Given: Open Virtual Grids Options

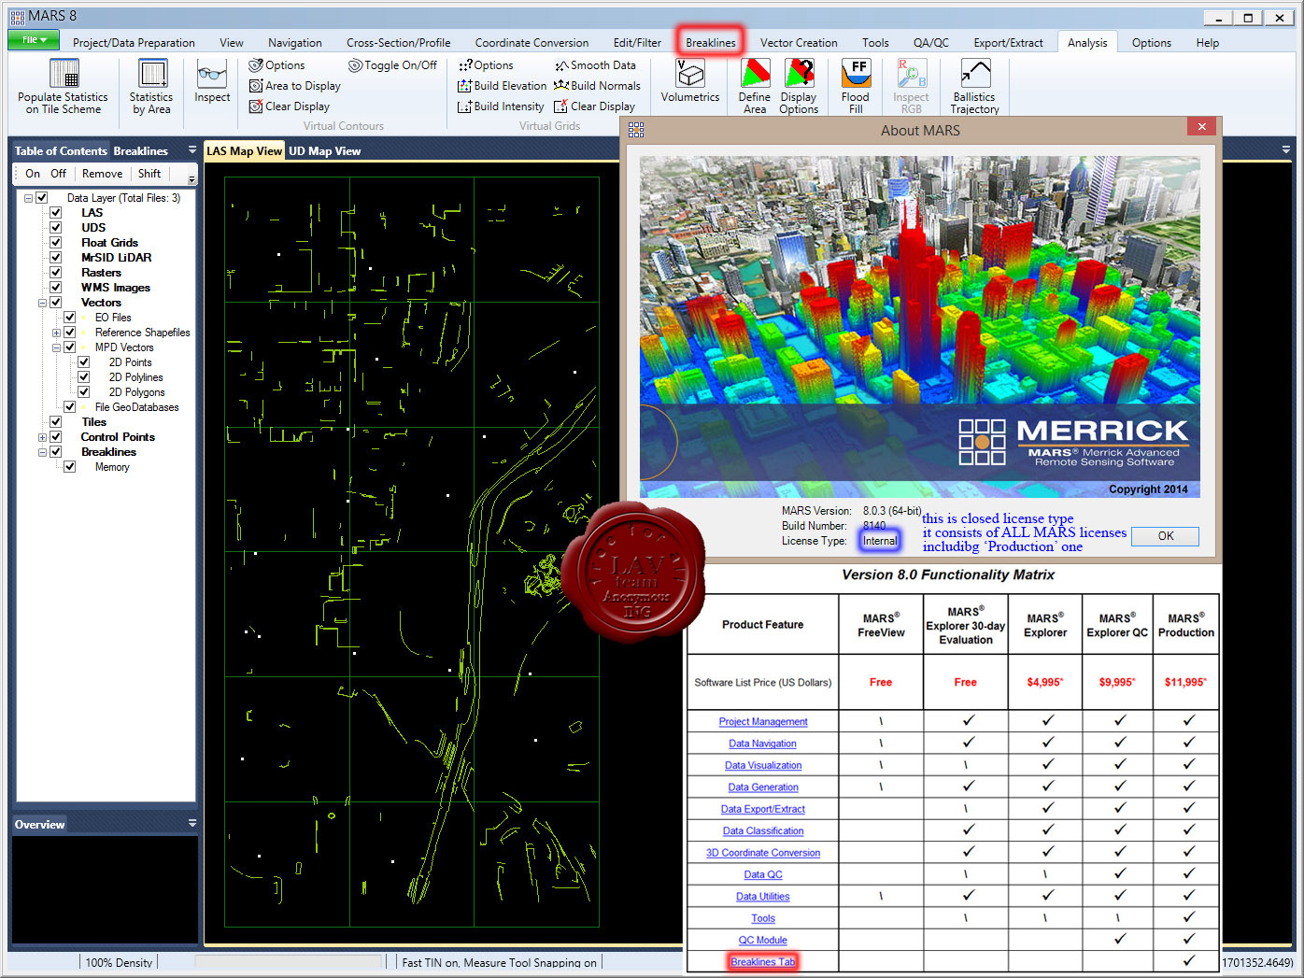Looking at the screenshot, I should click(x=486, y=65).
